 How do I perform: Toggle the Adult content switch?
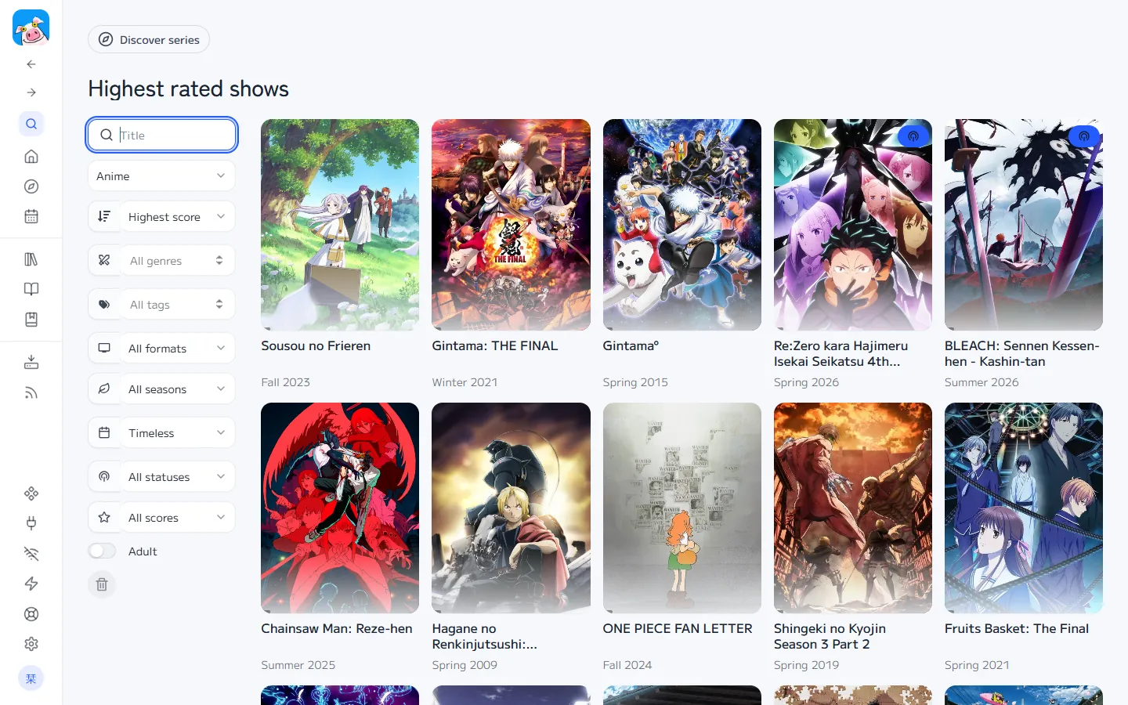tap(102, 551)
